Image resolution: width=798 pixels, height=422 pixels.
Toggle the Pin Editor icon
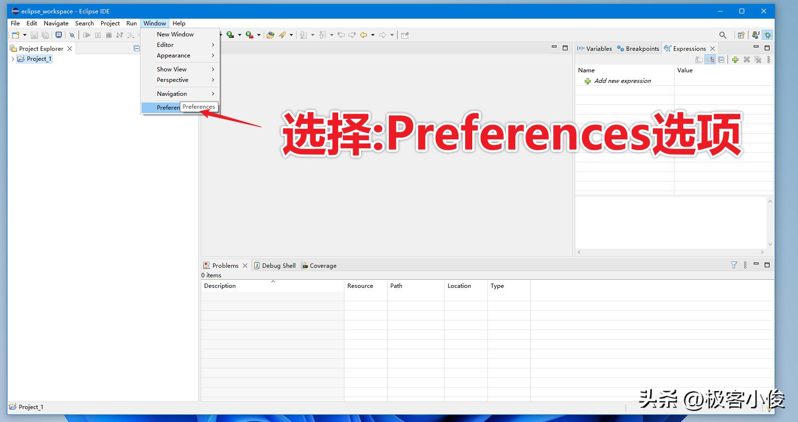(x=405, y=35)
